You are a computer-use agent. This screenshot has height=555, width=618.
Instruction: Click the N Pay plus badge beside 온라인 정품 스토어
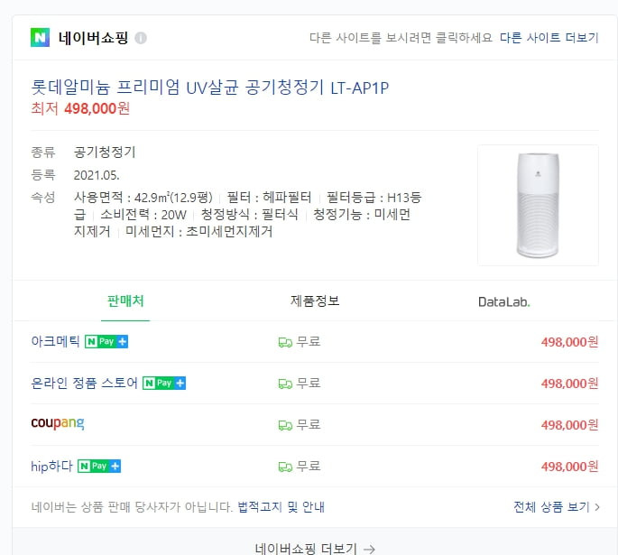[x=164, y=383]
